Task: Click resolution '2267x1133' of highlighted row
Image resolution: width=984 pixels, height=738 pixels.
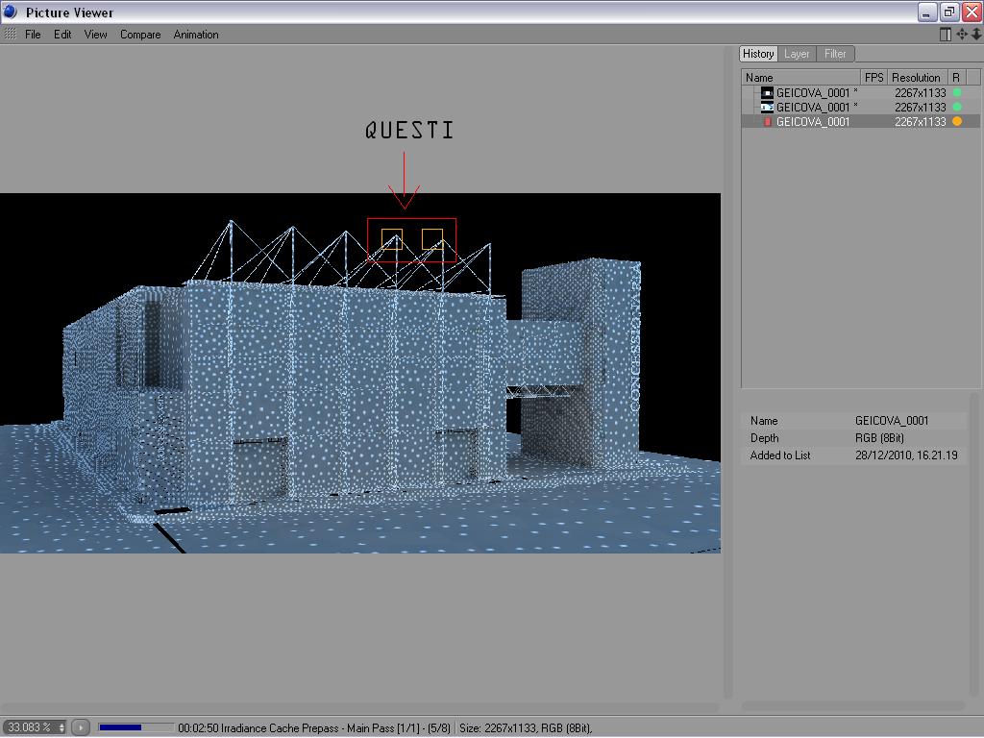Action: pos(920,122)
